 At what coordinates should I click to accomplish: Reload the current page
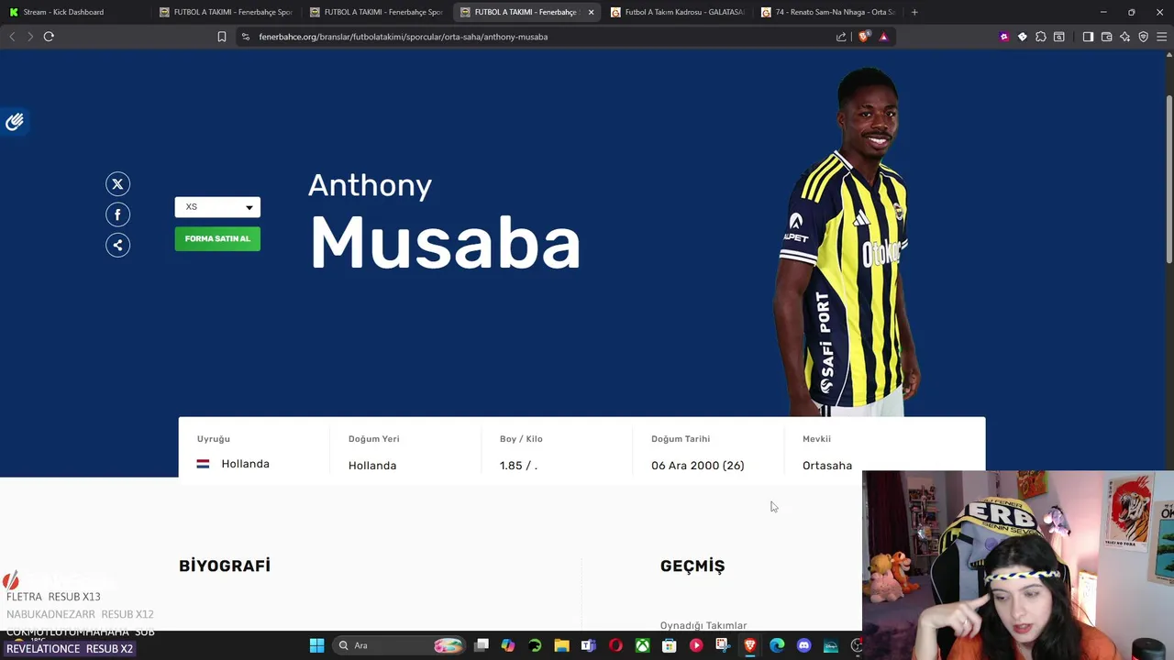pyautogui.click(x=49, y=37)
